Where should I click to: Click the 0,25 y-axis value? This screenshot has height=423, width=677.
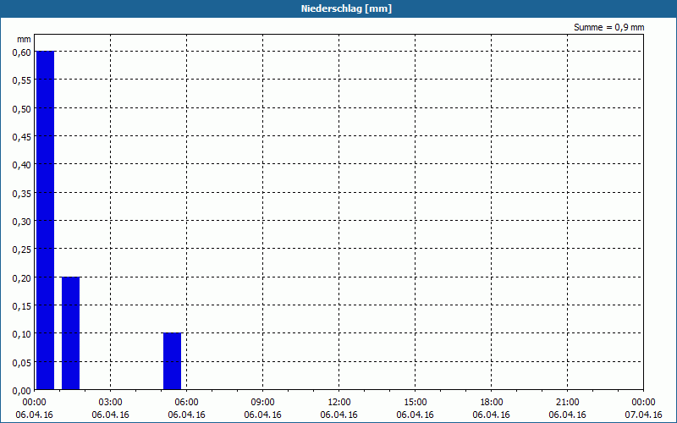pyautogui.click(x=22, y=250)
